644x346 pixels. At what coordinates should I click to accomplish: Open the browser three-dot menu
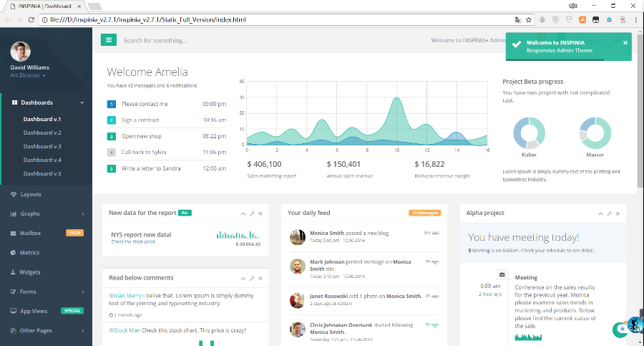click(x=636, y=20)
